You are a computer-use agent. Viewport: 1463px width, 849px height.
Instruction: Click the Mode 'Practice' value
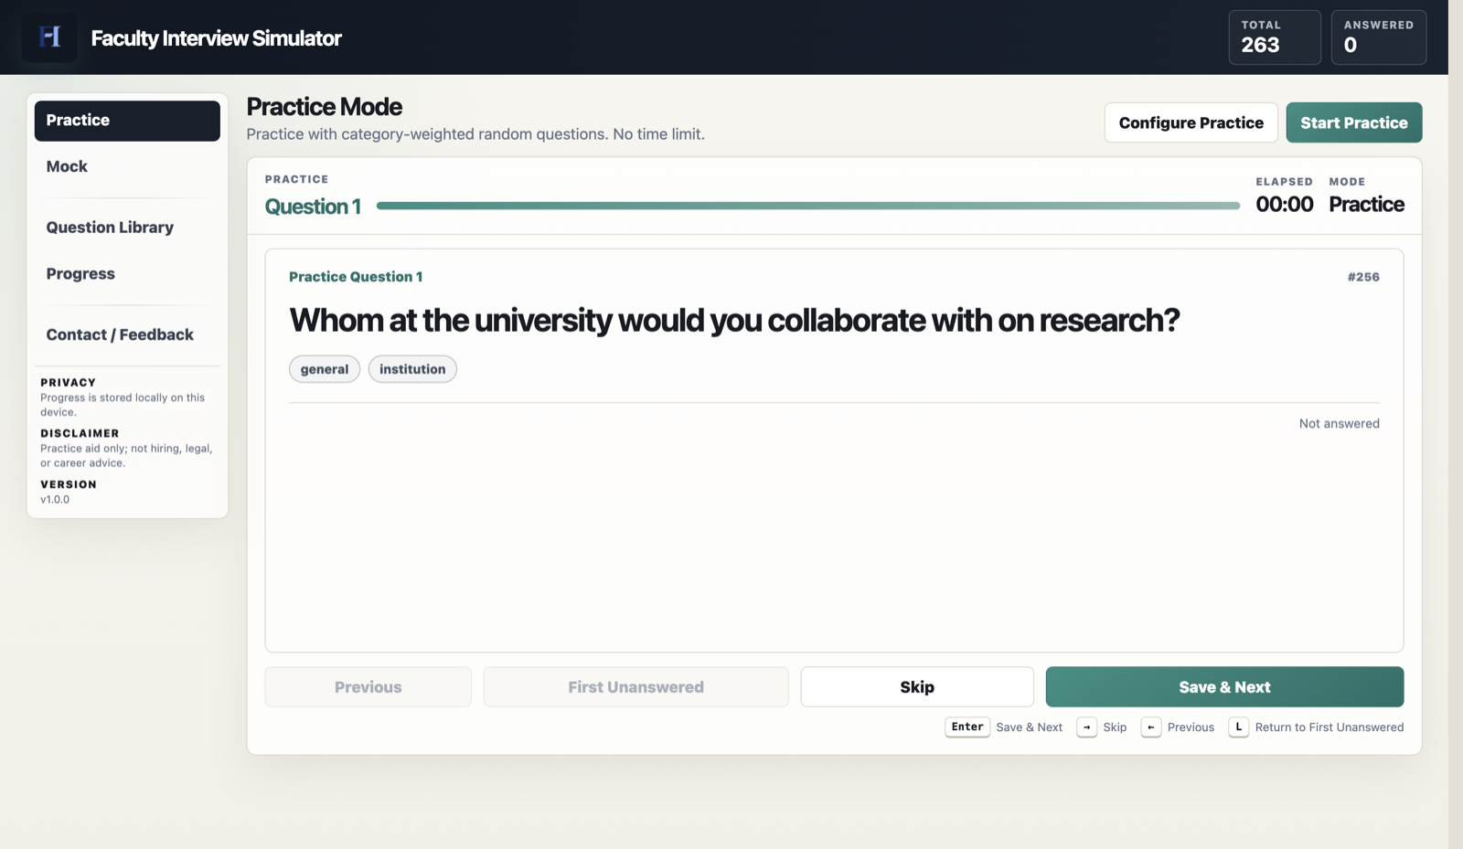coord(1366,205)
